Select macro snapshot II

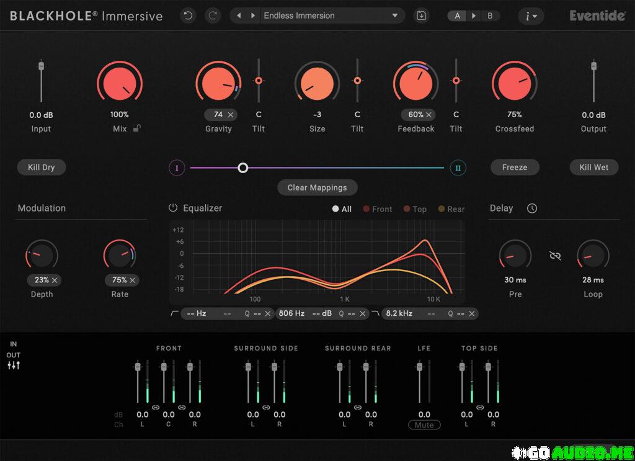point(458,168)
